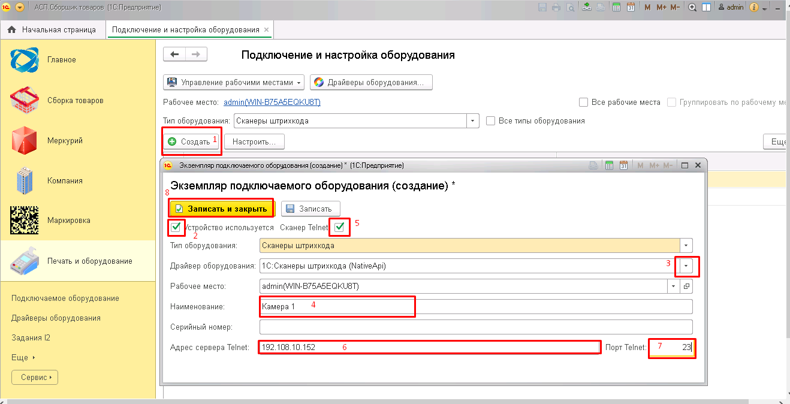Click the Наименование field with Камера 1
The width and height of the screenshot is (790, 404).
[x=476, y=306]
